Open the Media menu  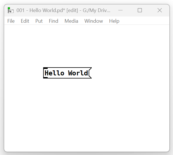click(x=71, y=21)
